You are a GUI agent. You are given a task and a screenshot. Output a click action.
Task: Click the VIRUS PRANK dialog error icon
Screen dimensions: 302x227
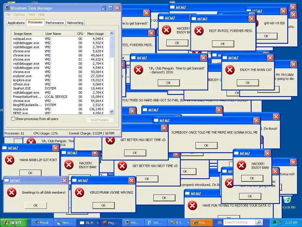[80, 192]
